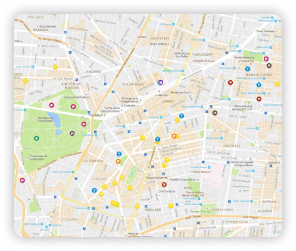Click the Zoológico de Chapultepec label

45,119
